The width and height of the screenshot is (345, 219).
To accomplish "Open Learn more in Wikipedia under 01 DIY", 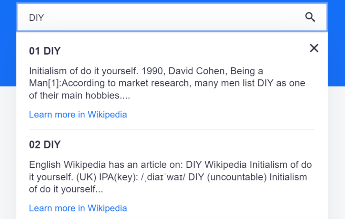I will (78, 114).
